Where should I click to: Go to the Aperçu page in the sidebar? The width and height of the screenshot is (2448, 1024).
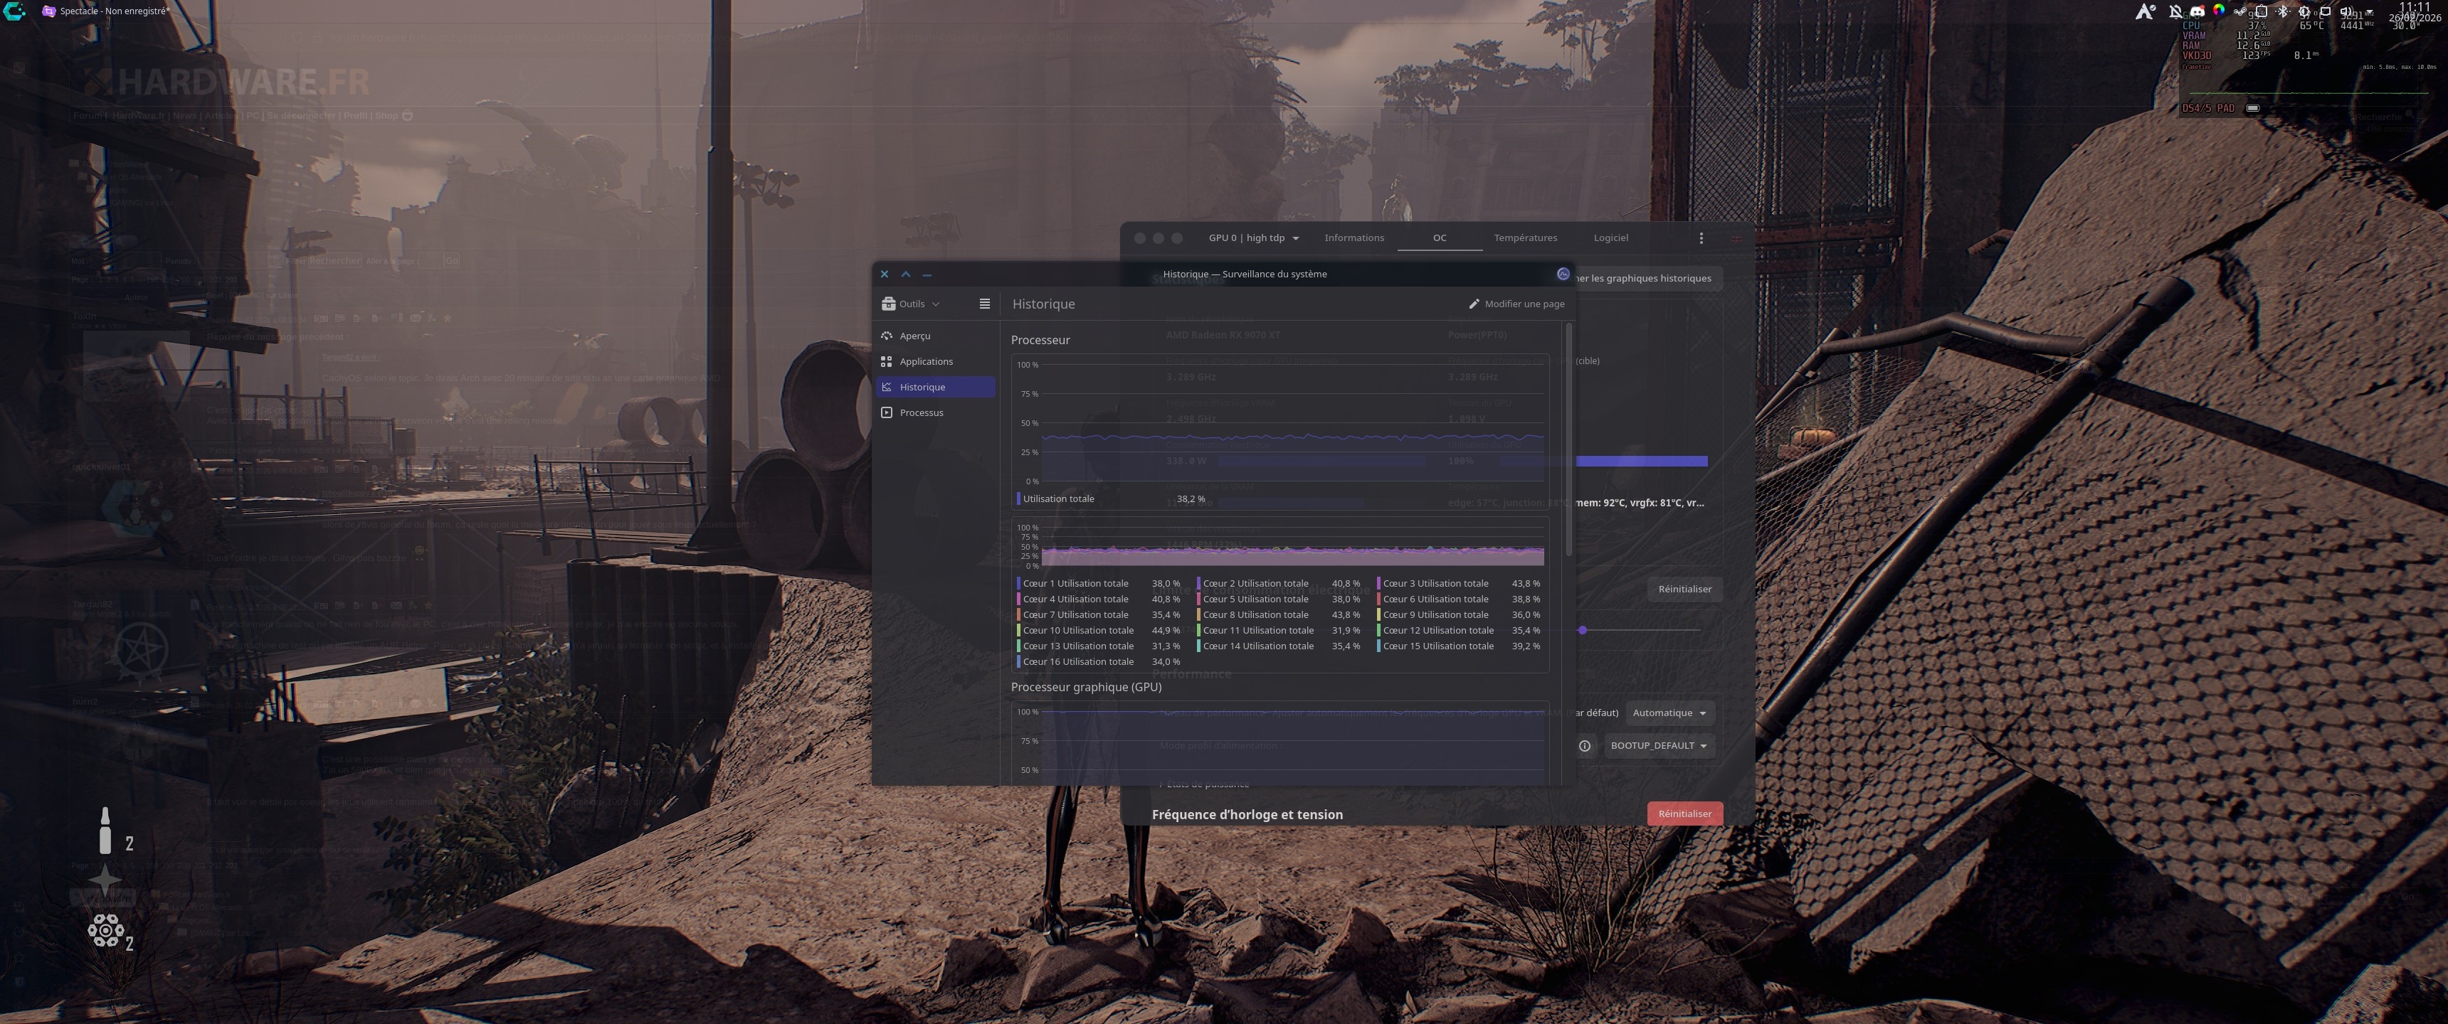(935, 336)
